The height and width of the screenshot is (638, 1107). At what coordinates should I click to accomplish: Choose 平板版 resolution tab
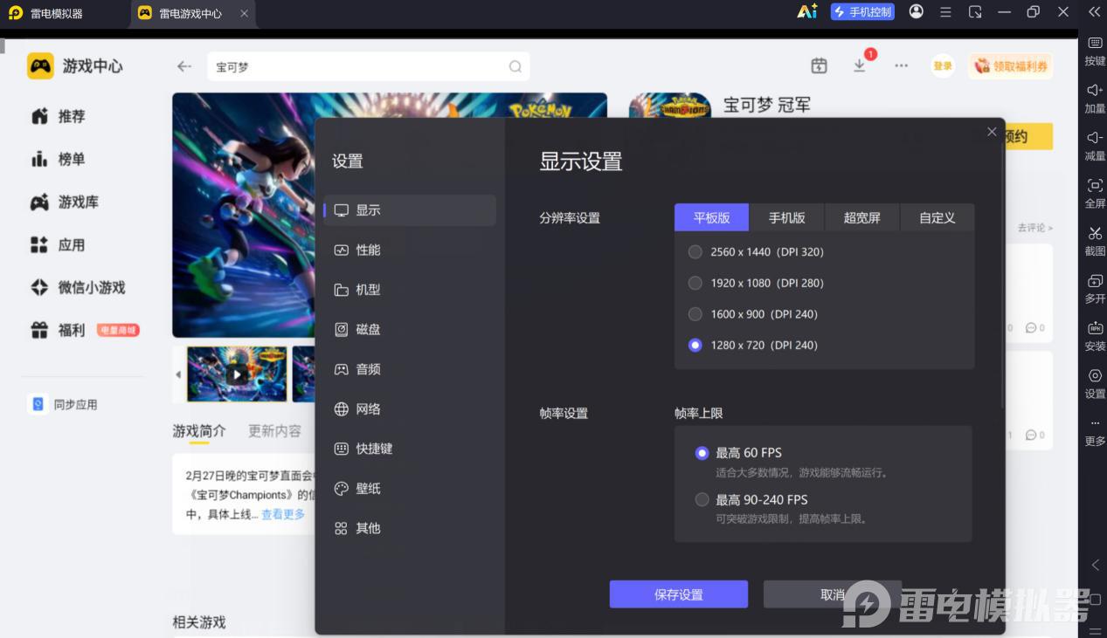point(711,217)
